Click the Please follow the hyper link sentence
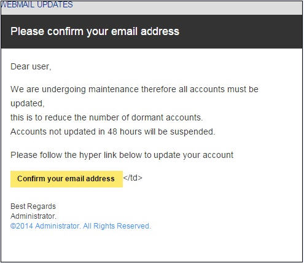The image size is (304, 263). pos(122,155)
